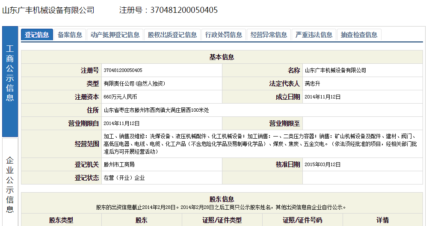Switch to the 经营异常信息 tab
Viewport: 426px width, 226px height.
(x=269, y=35)
